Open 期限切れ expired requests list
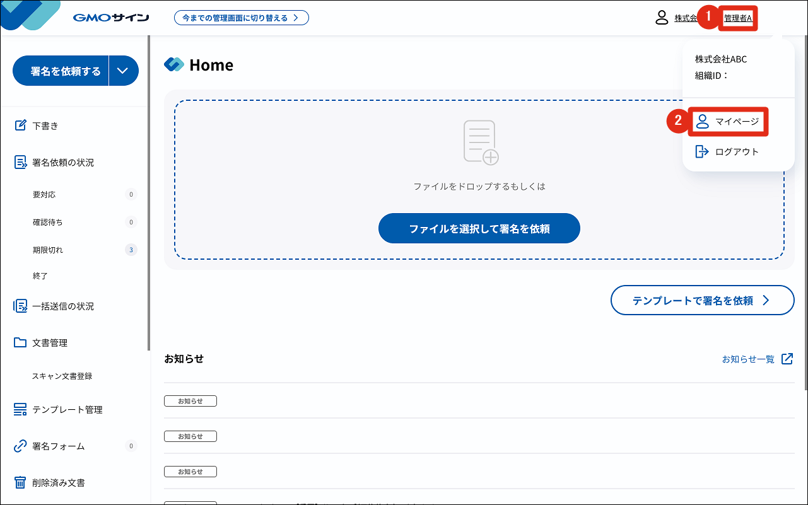The height and width of the screenshot is (505, 808). tap(48, 250)
